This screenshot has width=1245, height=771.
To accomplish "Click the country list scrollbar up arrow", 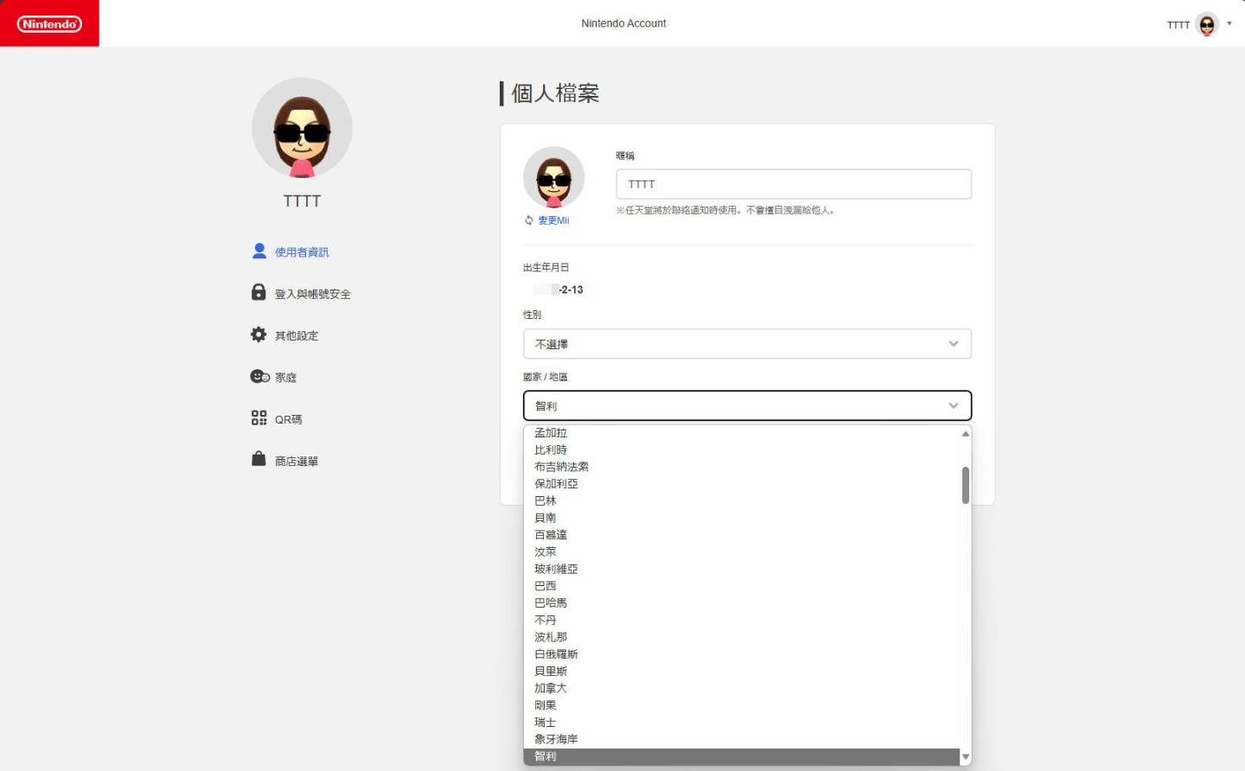I will (x=966, y=434).
